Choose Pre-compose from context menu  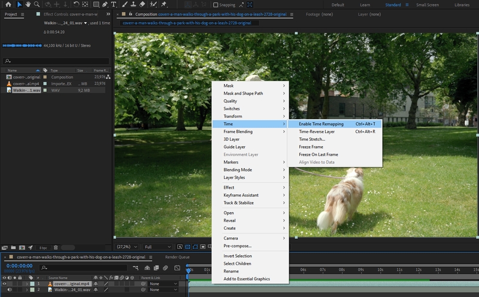point(250,246)
